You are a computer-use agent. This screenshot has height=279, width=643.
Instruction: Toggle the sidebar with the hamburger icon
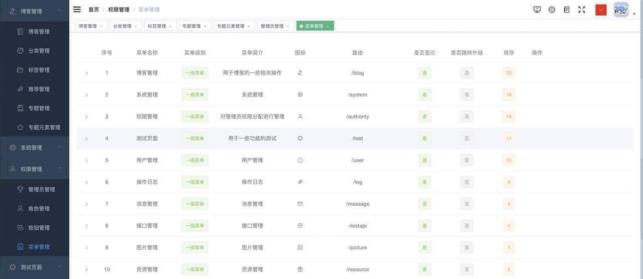(x=77, y=9)
